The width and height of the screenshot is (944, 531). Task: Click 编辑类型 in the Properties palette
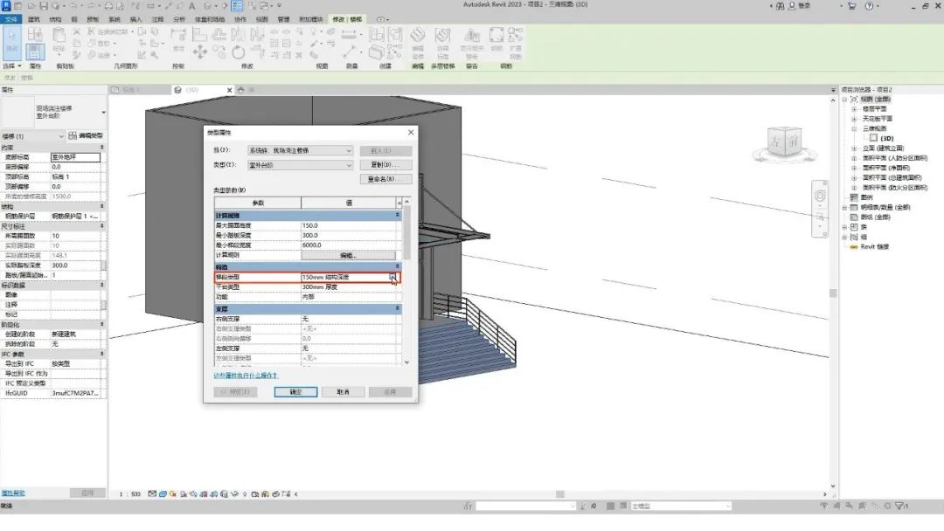86,136
